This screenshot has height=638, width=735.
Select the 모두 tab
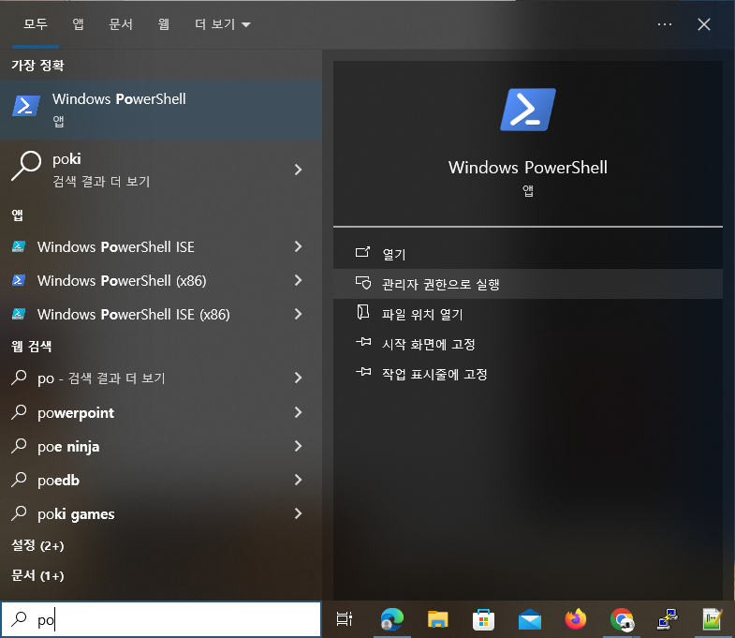[x=36, y=24]
